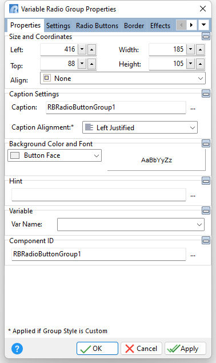Collapse the Hint section
Image resolution: width=216 pixels, height=363 pixels.
pos(206,181)
